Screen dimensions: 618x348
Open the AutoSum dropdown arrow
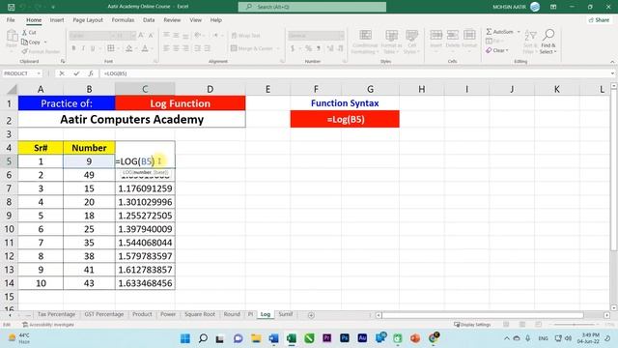pyautogui.click(x=519, y=32)
